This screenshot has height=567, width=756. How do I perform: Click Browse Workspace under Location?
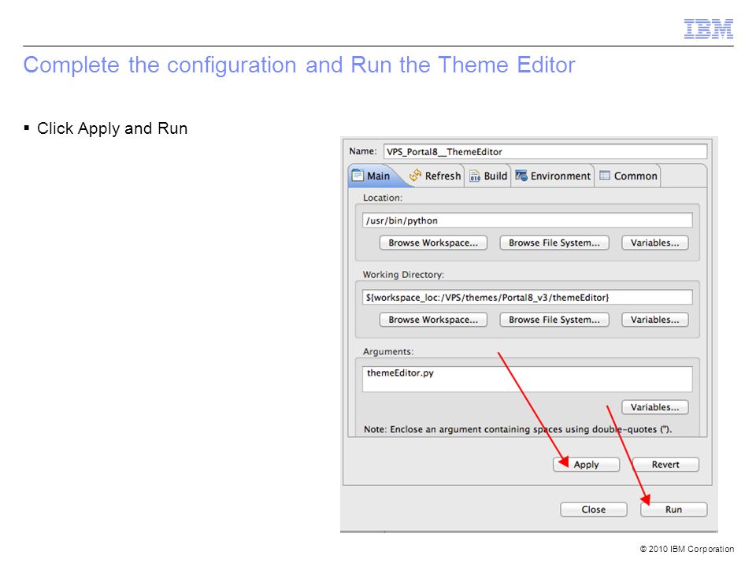tap(433, 243)
